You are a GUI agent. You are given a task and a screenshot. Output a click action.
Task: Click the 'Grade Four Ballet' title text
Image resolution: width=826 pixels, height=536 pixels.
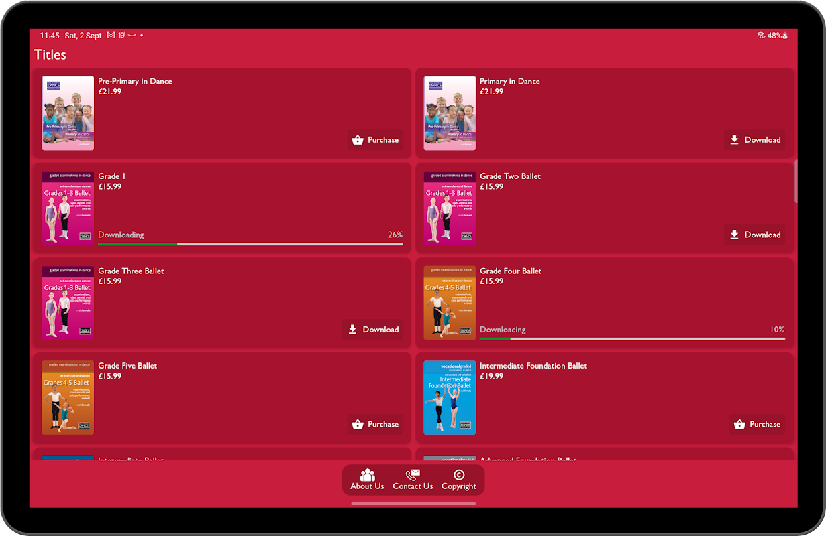tap(511, 271)
